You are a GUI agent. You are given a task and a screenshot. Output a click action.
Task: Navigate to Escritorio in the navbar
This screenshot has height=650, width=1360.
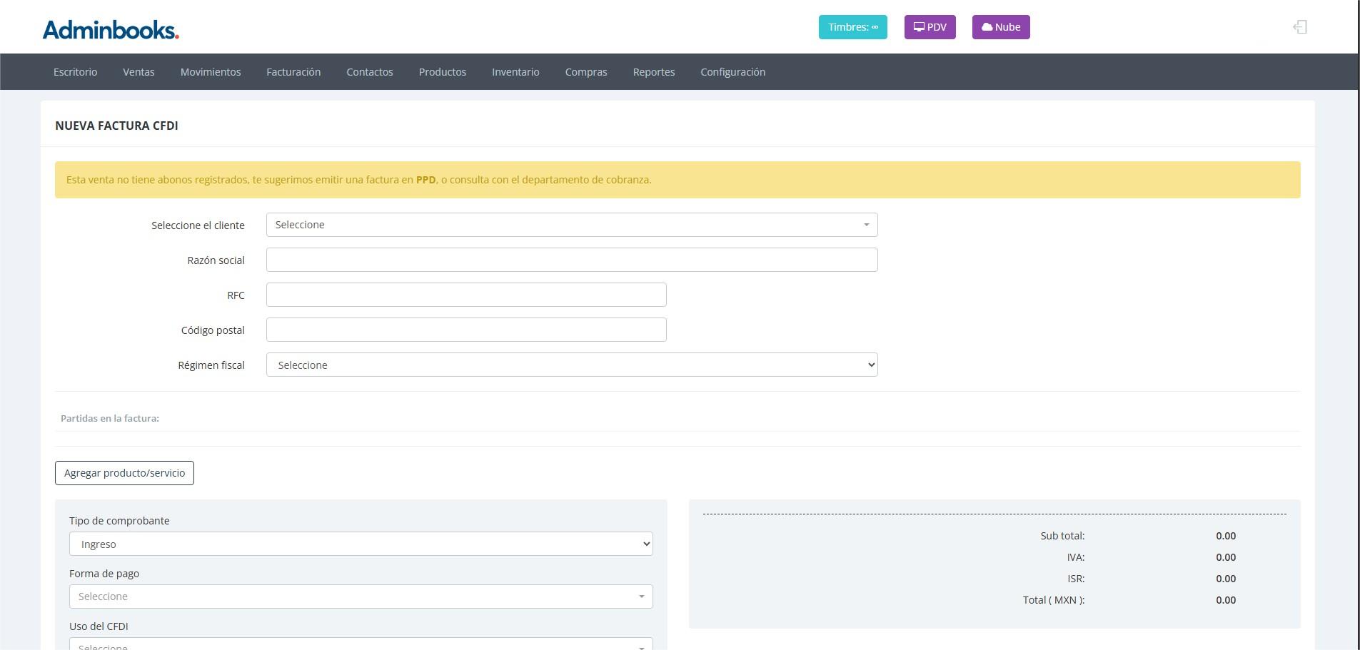click(75, 72)
